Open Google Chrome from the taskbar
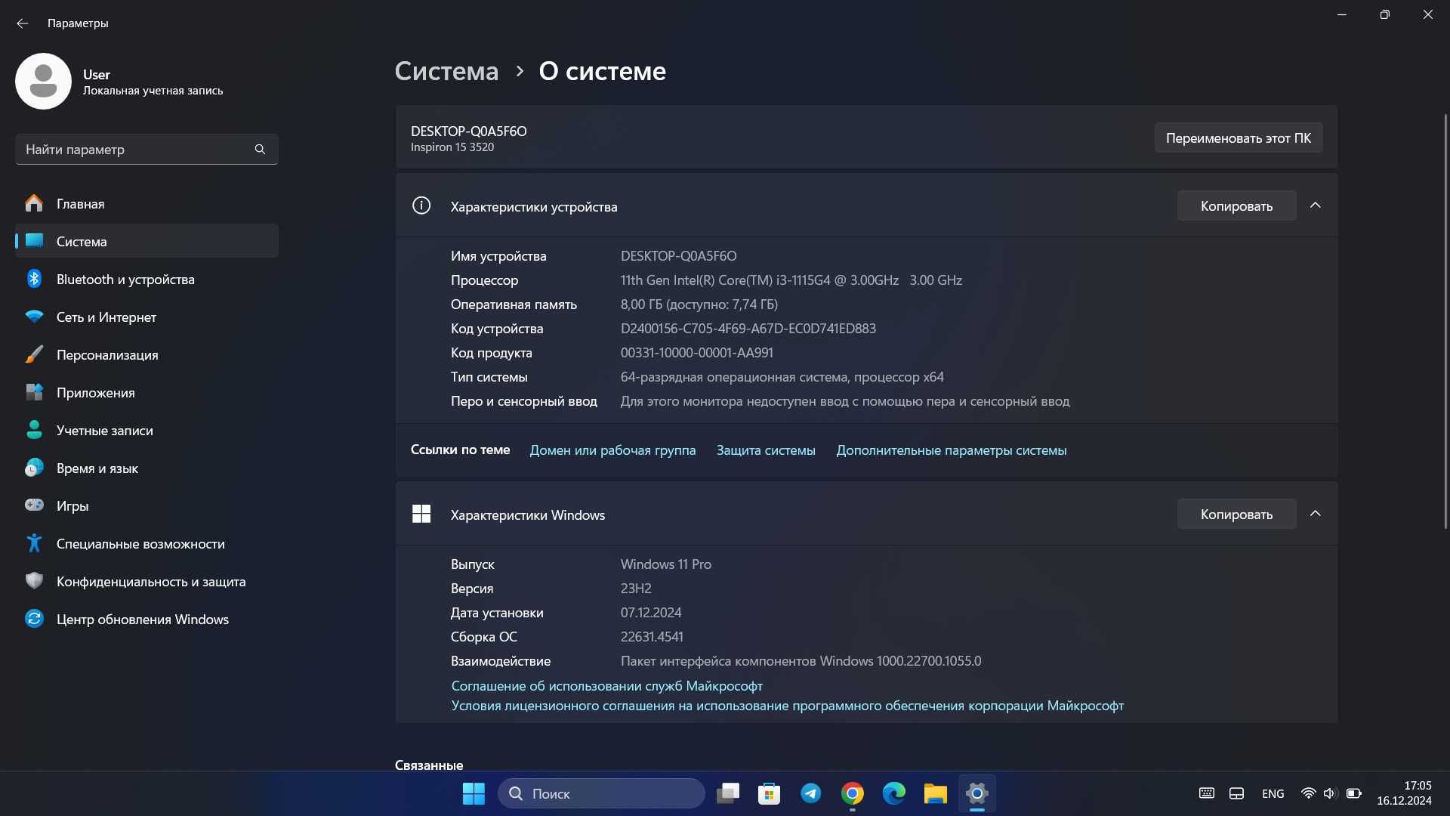 pyautogui.click(x=853, y=793)
